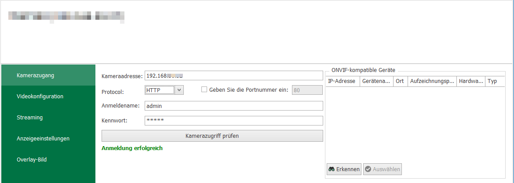This screenshot has height=183, width=514.
Task: Click the checkmark icon on Auswählen
Action: (x=368, y=169)
